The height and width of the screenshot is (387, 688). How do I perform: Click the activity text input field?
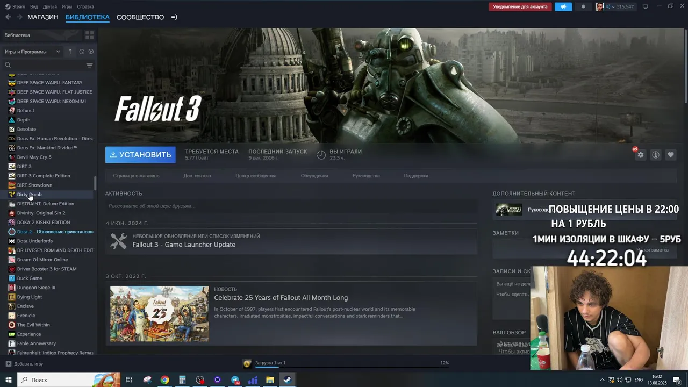291,206
